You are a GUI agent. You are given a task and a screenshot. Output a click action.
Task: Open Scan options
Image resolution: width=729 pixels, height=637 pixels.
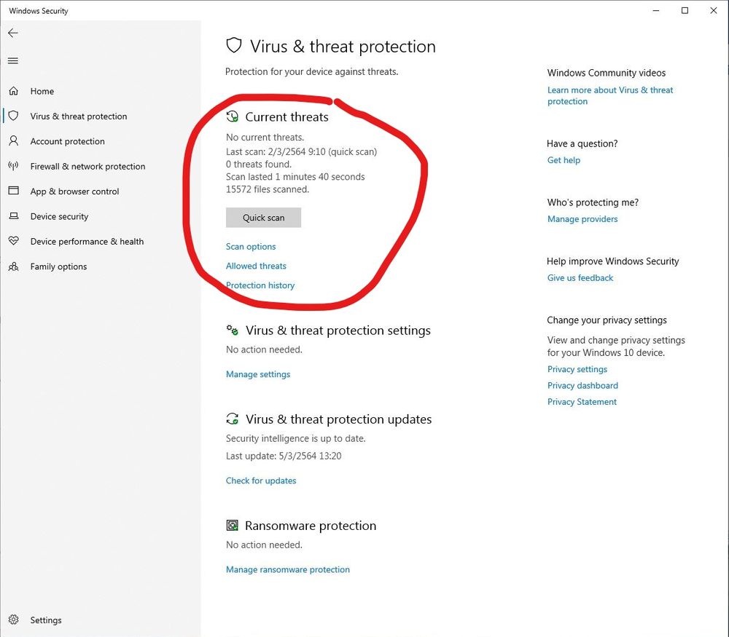[251, 246]
